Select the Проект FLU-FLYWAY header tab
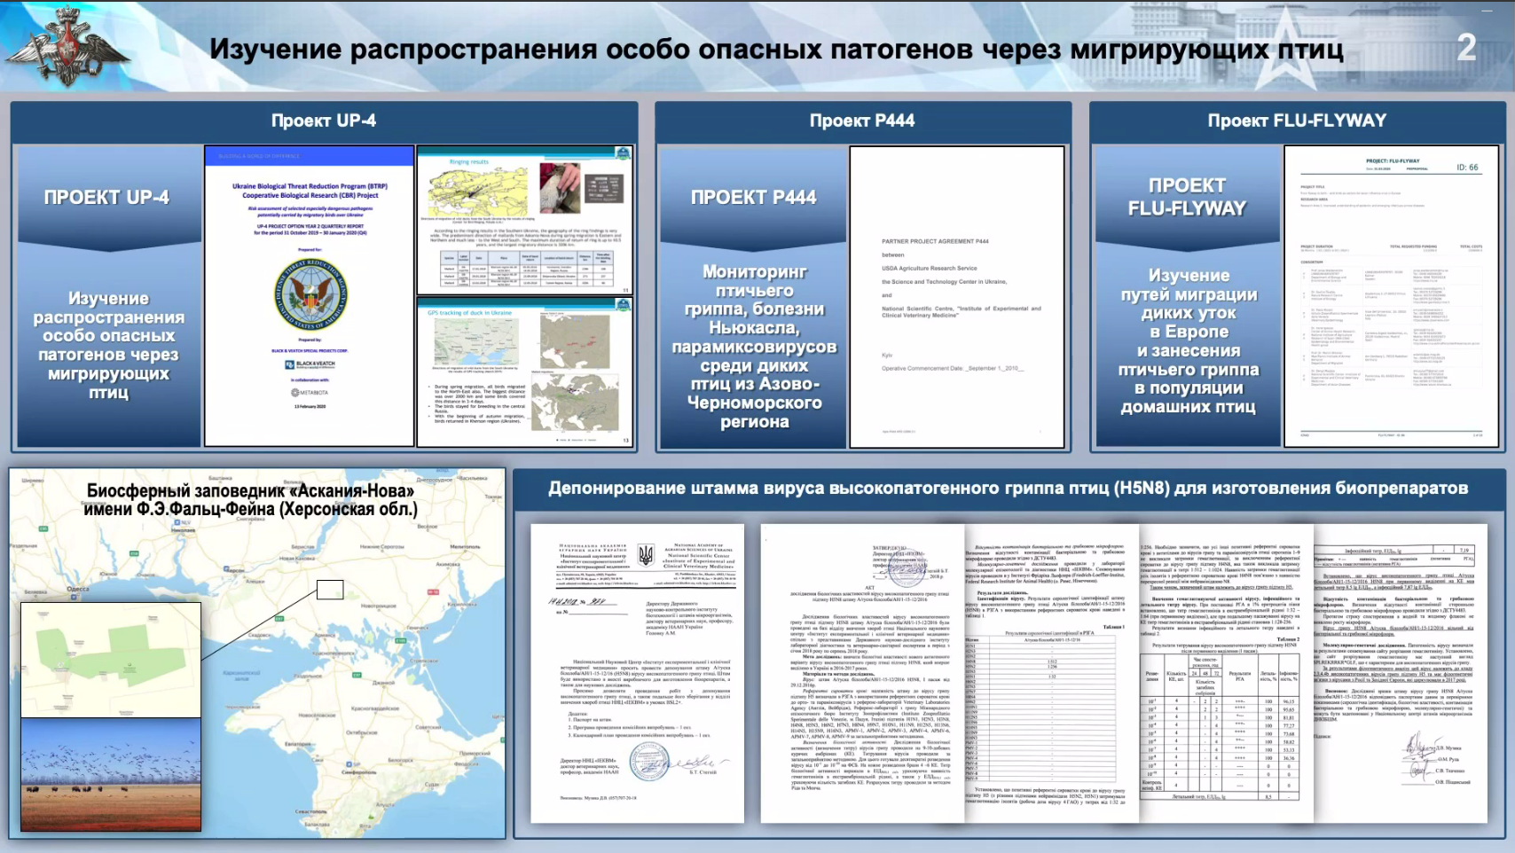The image size is (1515, 853). 1296,121
